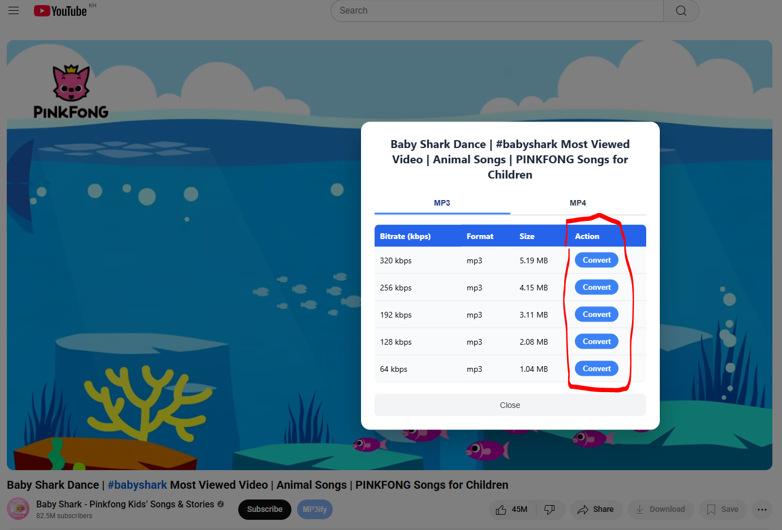Screen dimensions: 782x530
Task: Go to the YouTube home logo
Action: pyautogui.click(x=61, y=11)
